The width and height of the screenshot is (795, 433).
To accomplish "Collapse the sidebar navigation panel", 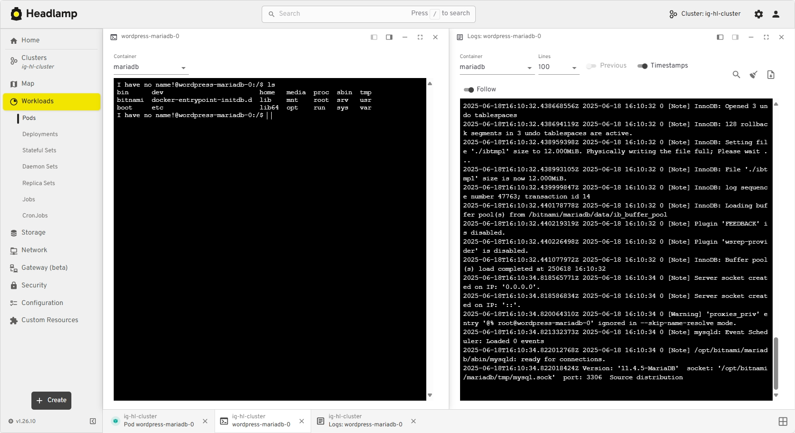I will (x=93, y=421).
